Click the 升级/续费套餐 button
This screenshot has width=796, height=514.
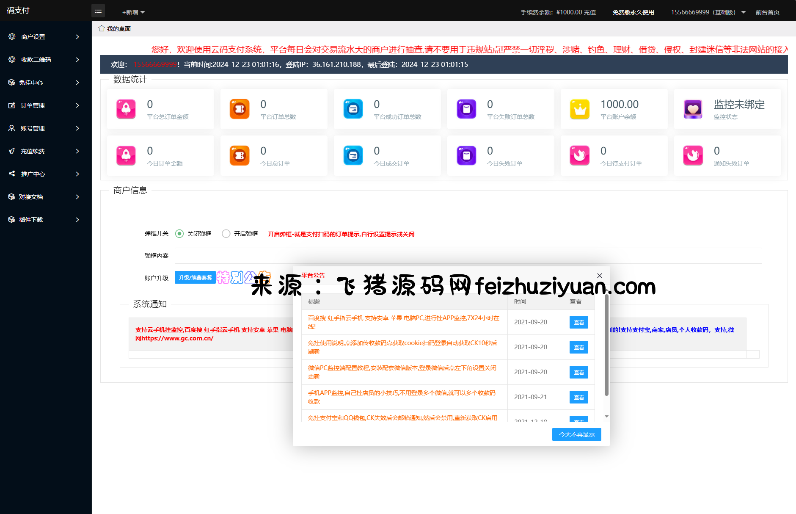coord(195,278)
